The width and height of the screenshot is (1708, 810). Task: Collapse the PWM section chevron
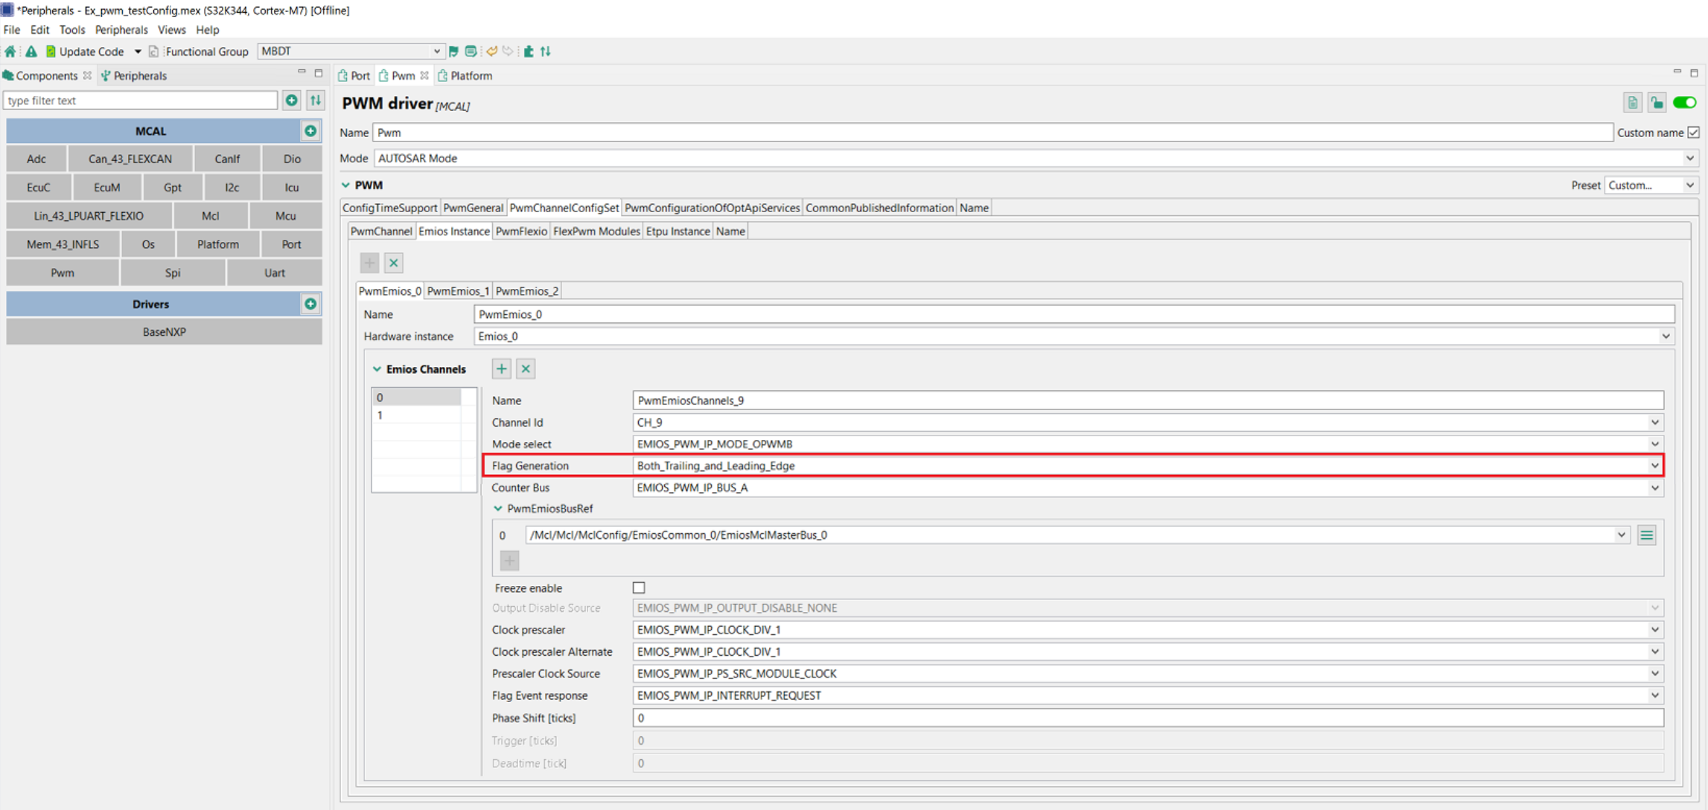coord(346,185)
